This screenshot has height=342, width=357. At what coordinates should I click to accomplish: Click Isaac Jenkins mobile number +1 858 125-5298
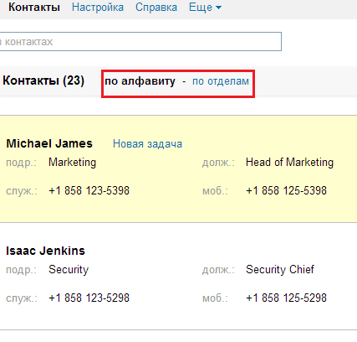pyautogui.click(x=286, y=298)
